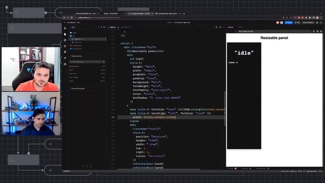
Task: Click the code line cursor: "ew-resize"
Action: point(150,156)
